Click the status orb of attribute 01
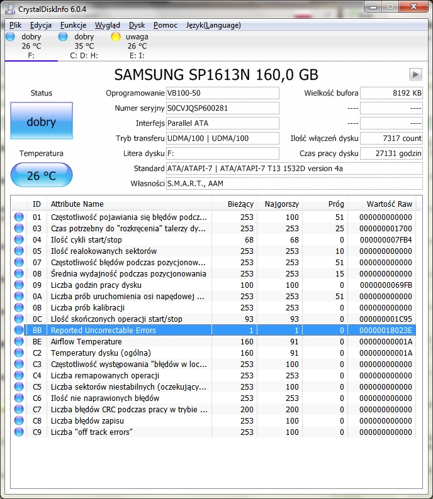This screenshot has height=499, width=433. (x=19, y=217)
